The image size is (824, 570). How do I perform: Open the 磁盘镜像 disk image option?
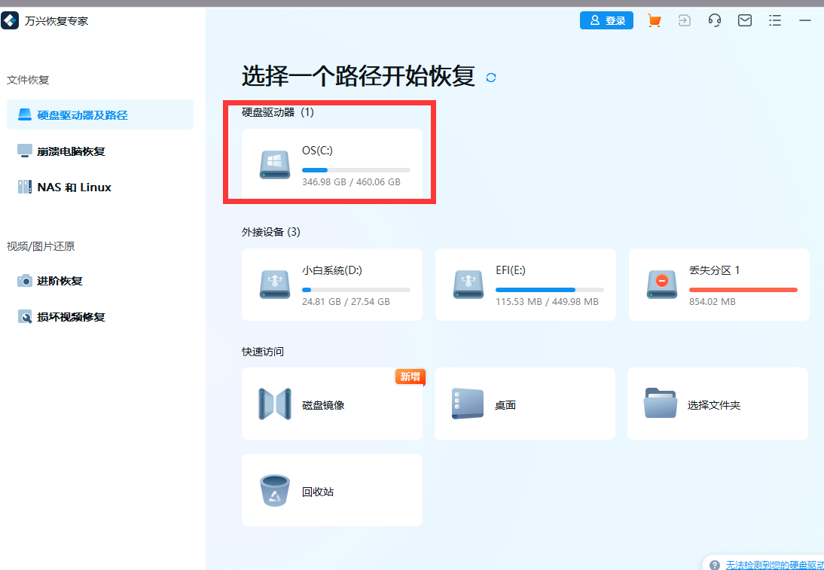coord(331,404)
